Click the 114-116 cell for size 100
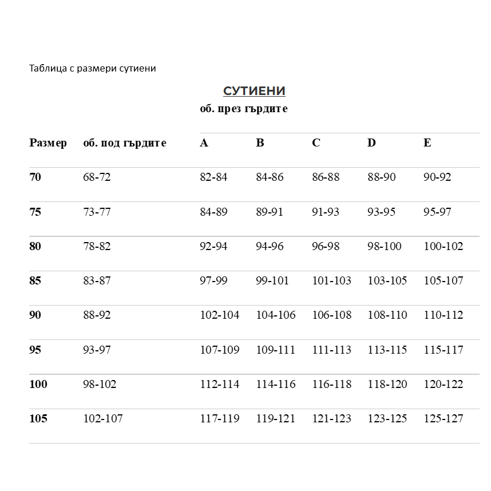Screen dimensions: 491x491 (x=275, y=384)
